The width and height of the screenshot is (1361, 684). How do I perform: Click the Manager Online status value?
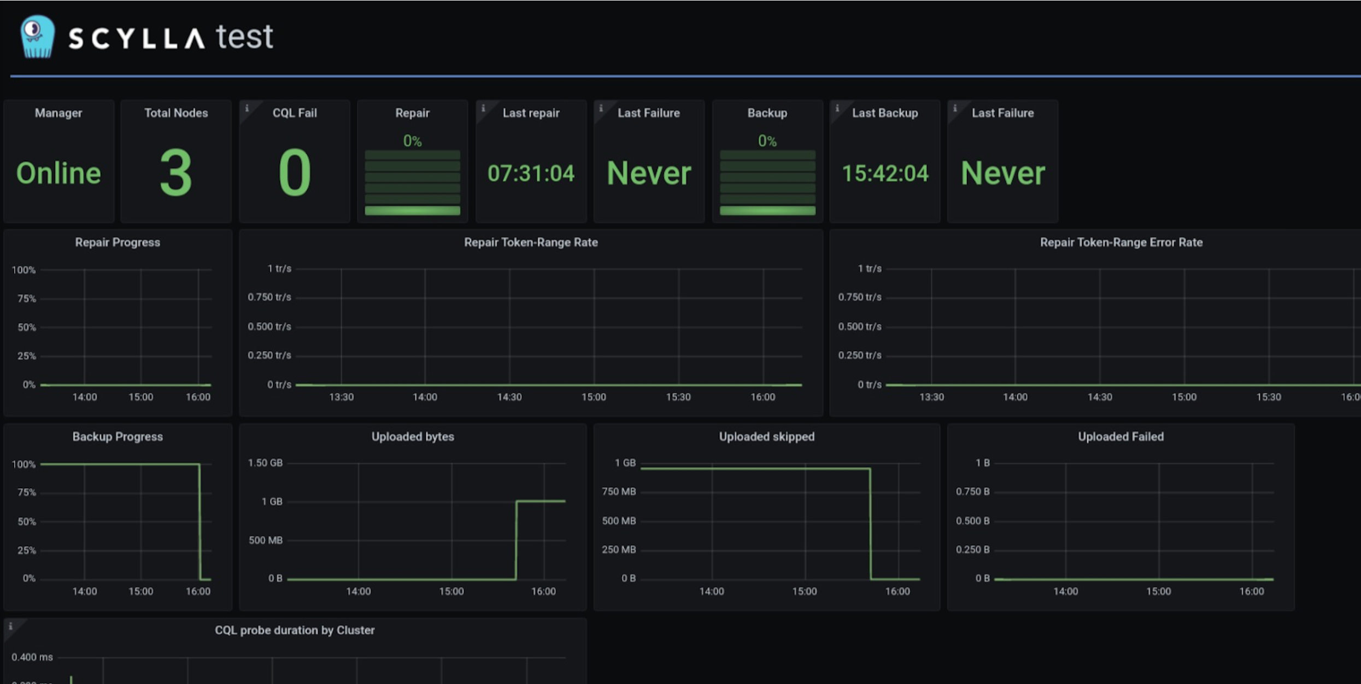(58, 173)
